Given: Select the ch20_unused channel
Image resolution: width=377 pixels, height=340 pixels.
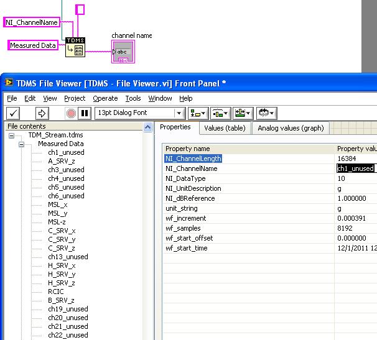Looking at the screenshot, I should tap(68, 318).
